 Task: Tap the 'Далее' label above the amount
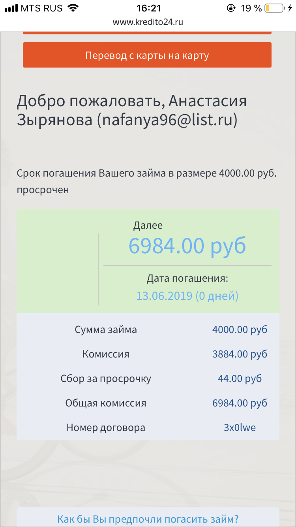tap(148, 226)
